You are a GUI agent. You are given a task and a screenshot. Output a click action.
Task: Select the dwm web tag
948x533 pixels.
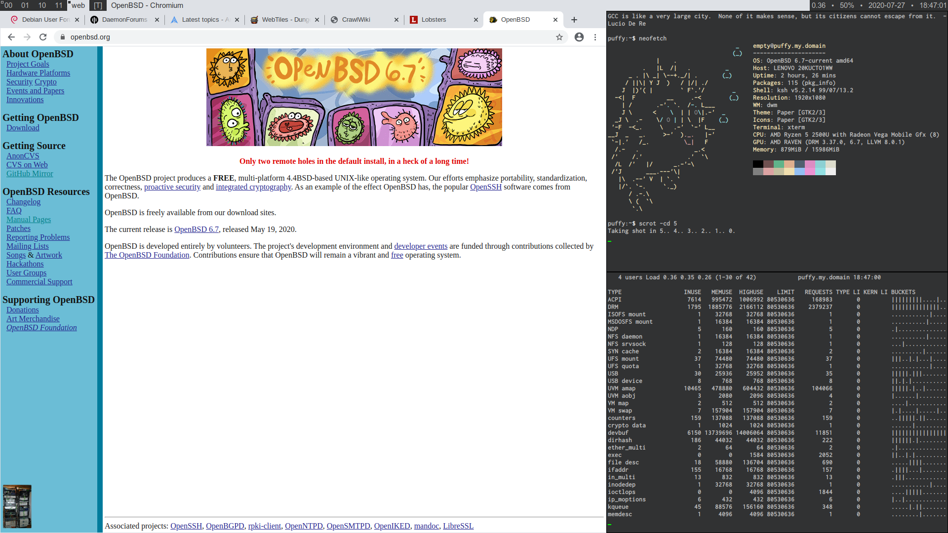tap(78, 5)
